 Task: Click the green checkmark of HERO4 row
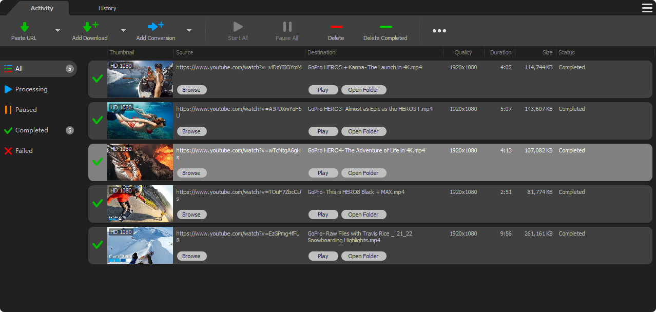(x=98, y=162)
